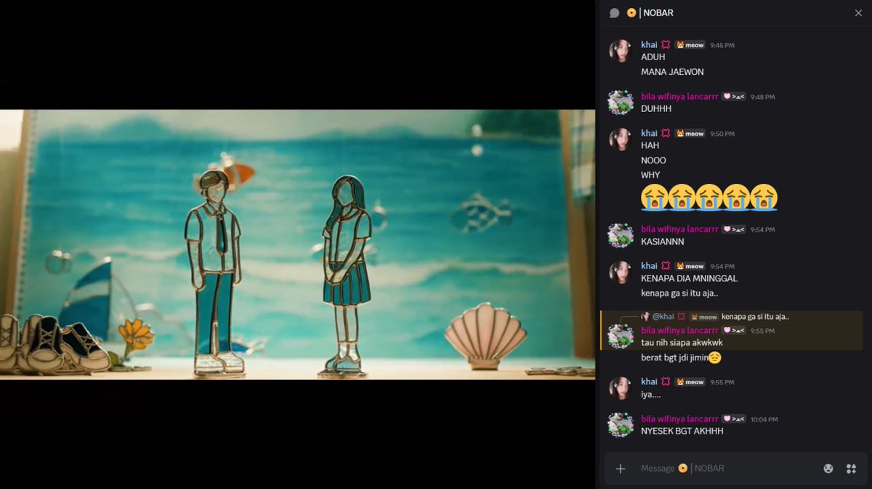Open khai's avatar at 9:50 PM message
Image resolution: width=872 pixels, height=489 pixels.
621,140
